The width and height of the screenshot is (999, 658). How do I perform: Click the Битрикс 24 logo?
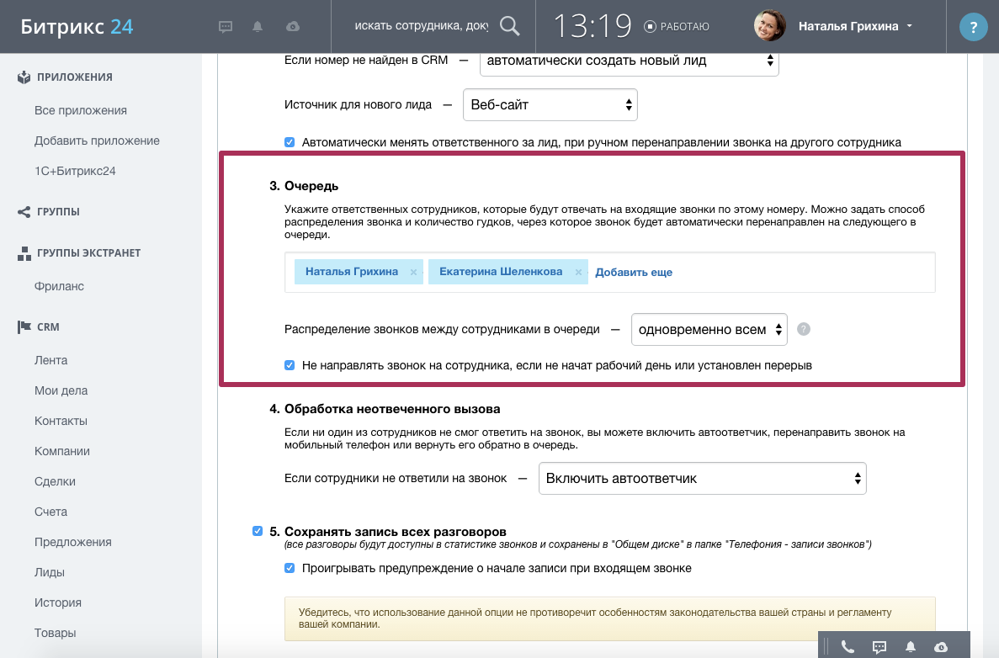(77, 27)
